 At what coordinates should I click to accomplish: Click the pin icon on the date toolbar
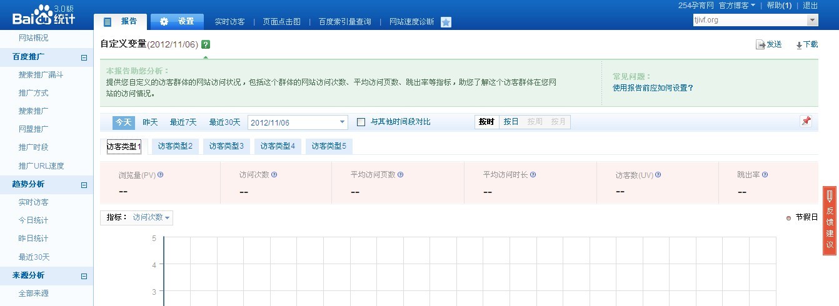pos(806,121)
